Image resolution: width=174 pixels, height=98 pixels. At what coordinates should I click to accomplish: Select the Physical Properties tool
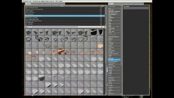click(x=114, y=61)
